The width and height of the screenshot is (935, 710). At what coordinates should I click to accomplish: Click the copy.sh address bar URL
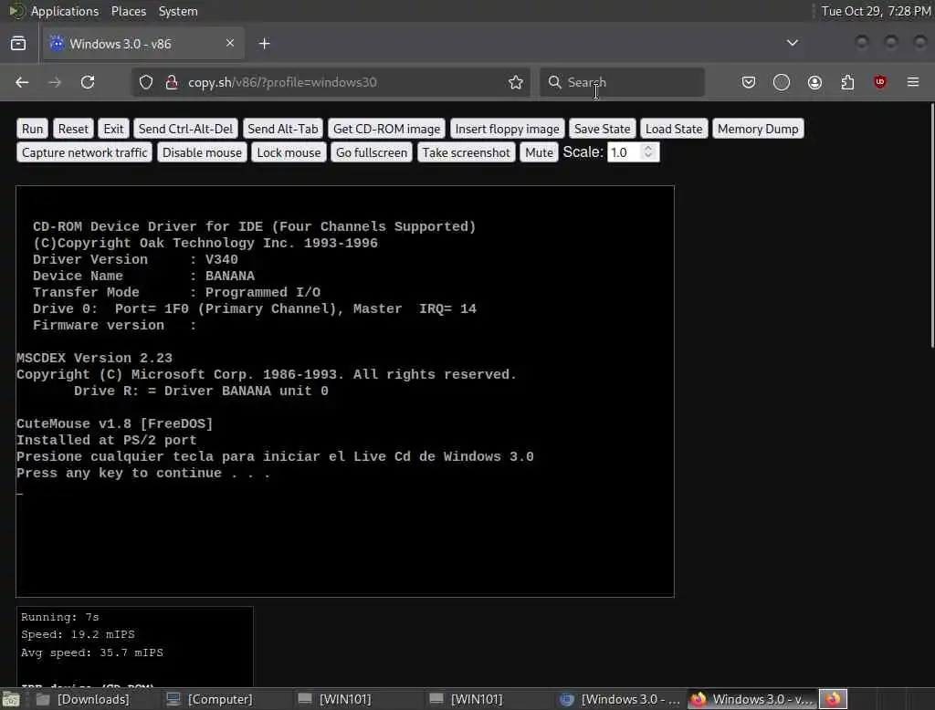click(283, 82)
